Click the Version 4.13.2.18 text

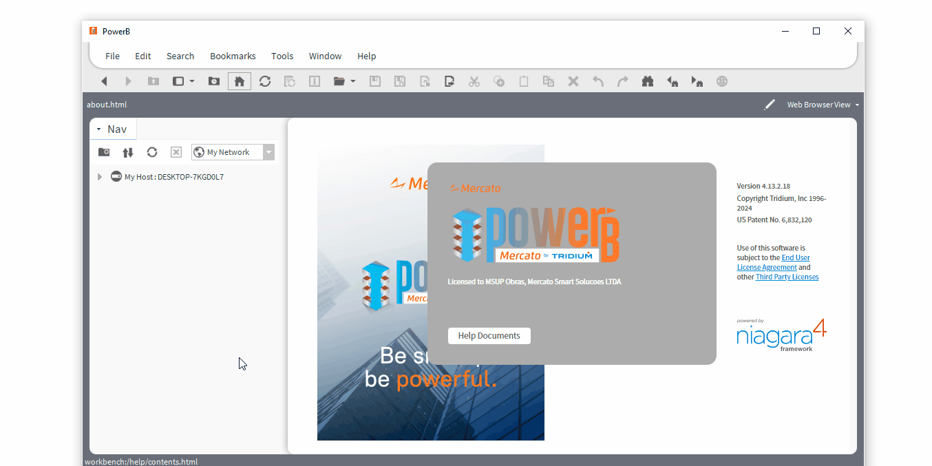[763, 186]
